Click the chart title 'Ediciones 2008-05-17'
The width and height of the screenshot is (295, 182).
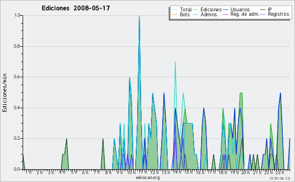click(76, 8)
